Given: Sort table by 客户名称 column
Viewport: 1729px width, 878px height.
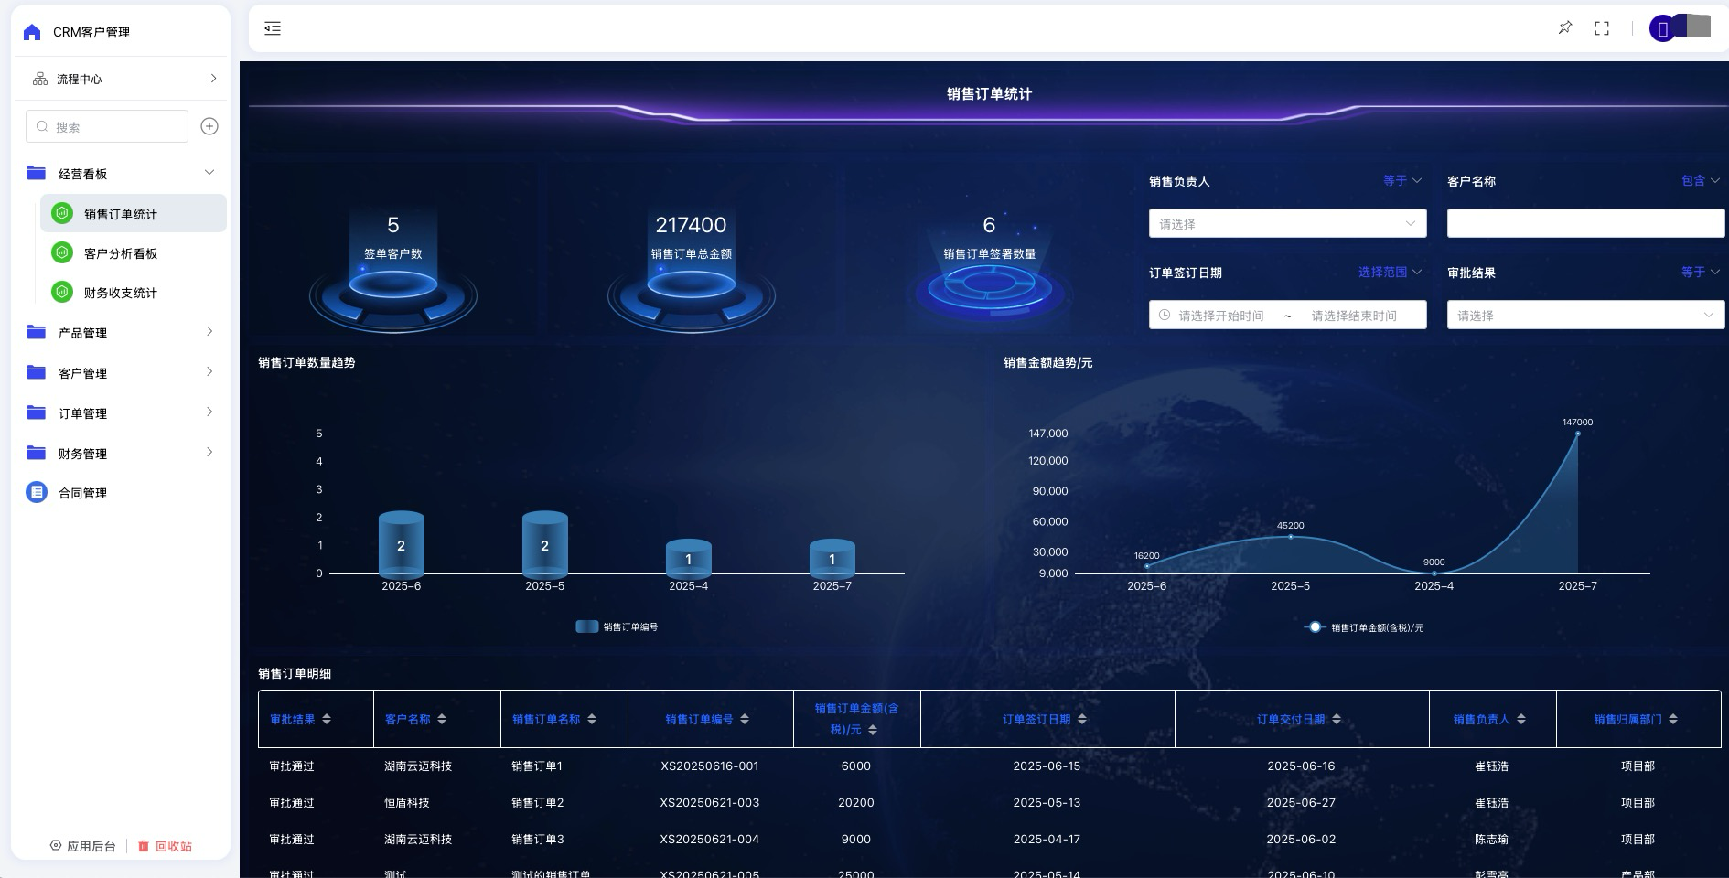Looking at the screenshot, I should click(442, 719).
